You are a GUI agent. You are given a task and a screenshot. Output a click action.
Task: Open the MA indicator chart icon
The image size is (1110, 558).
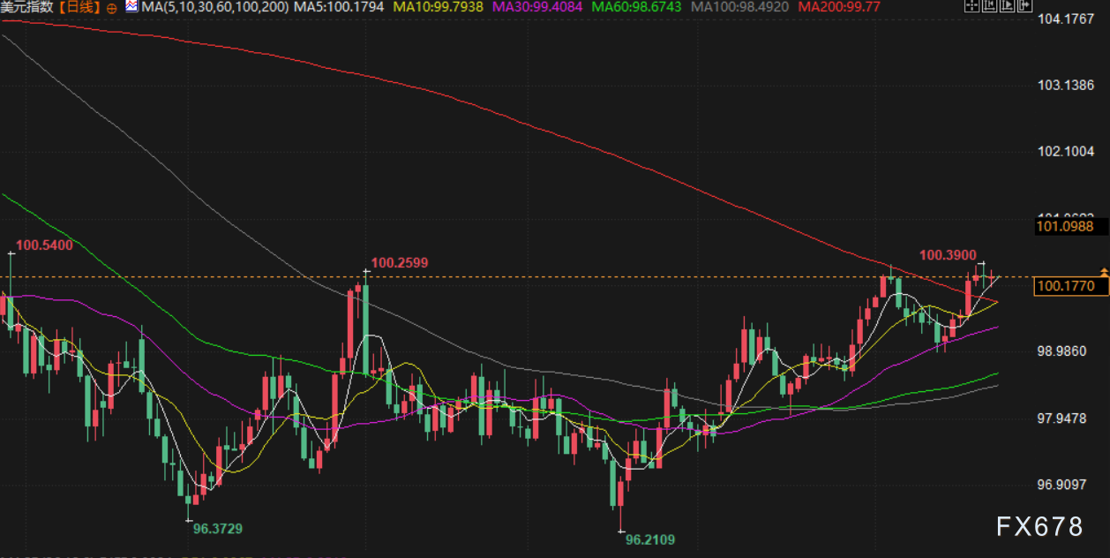pyautogui.click(x=131, y=7)
